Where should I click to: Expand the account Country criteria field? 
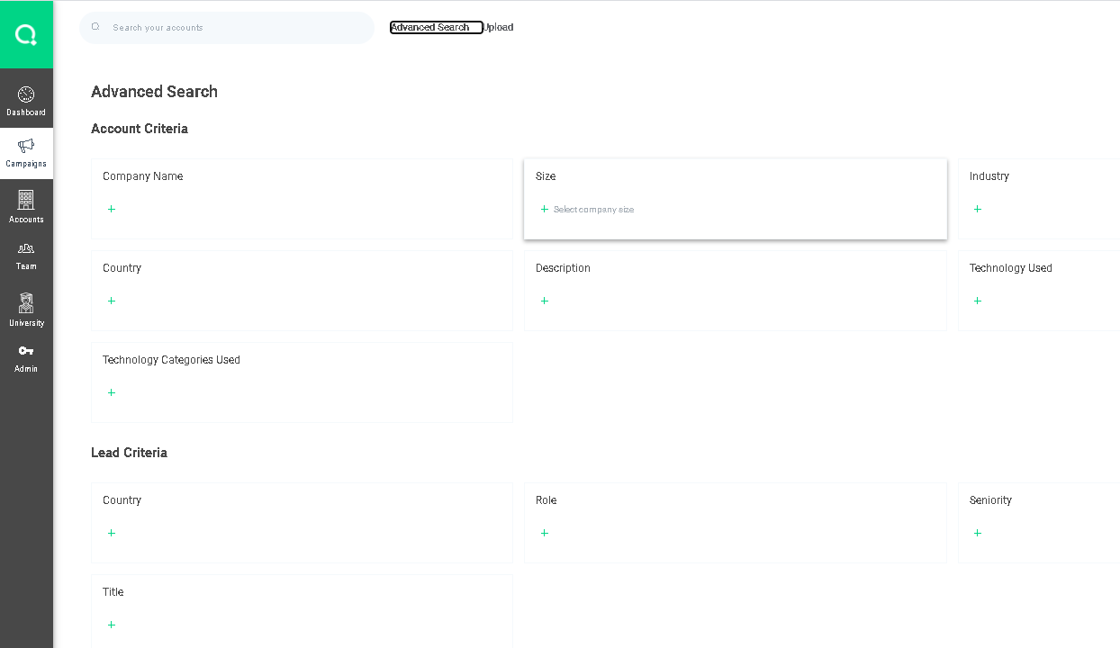pos(112,301)
